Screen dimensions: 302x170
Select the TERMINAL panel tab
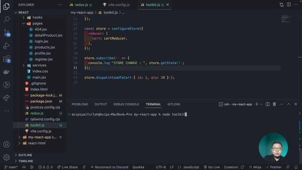153,104
